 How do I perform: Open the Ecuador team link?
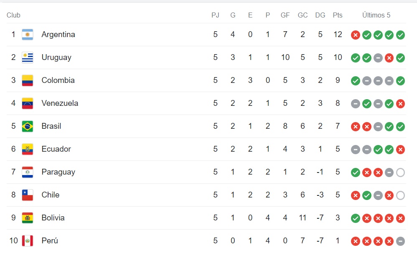click(56, 149)
